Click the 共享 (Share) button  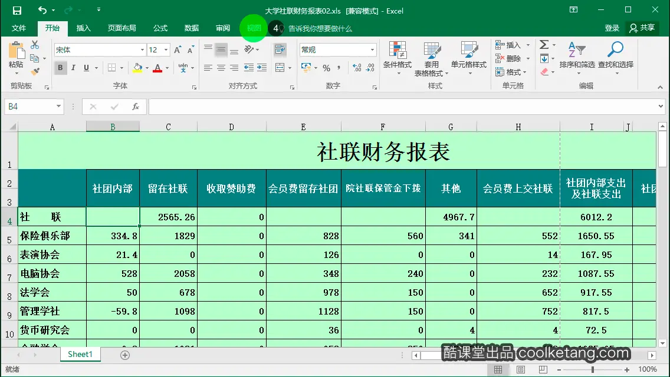(x=642, y=28)
